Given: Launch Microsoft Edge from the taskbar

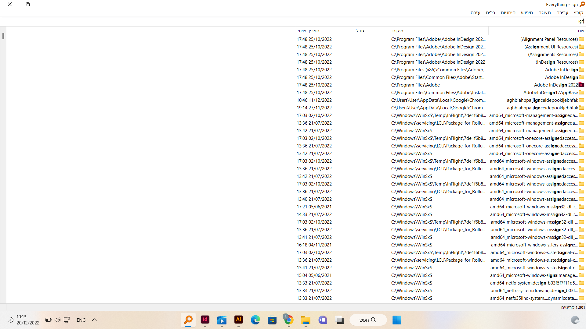Looking at the screenshot, I should tap(255, 320).
